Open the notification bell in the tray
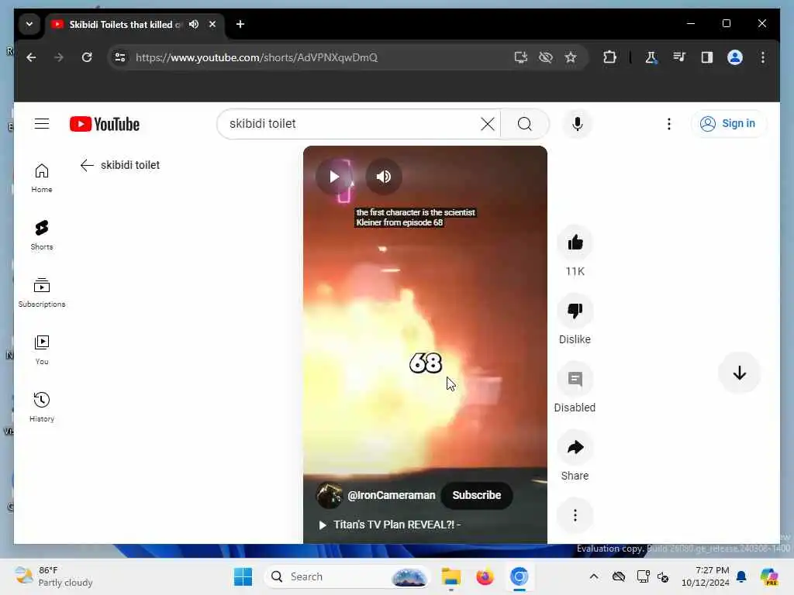This screenshot has width=794, height=595. 741,576
